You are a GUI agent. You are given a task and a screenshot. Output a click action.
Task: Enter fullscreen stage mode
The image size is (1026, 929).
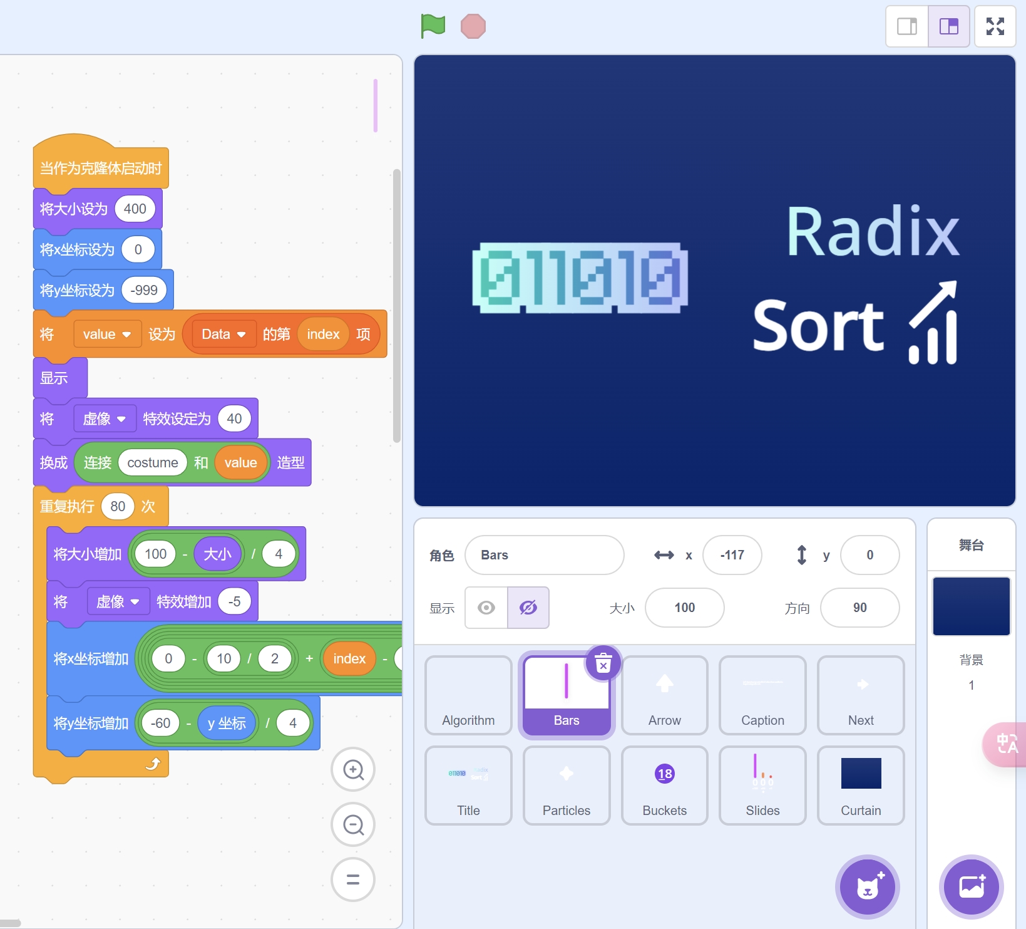coord(995,26)
